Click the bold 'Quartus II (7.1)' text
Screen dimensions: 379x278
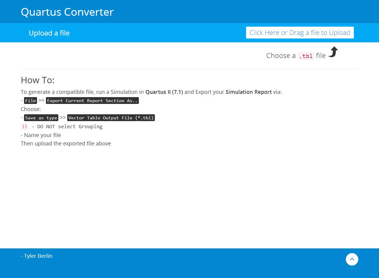[164, 92]
